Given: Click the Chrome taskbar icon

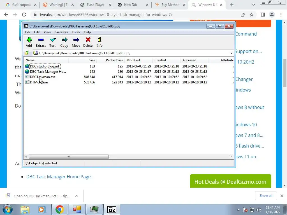Looking at the screenshot, I should pyautogui.click(x=59, y=209).
